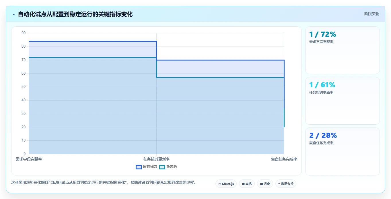Click the blue 原有状态 line at 84
Screen dimensions: 391x199
pos(92,41)
